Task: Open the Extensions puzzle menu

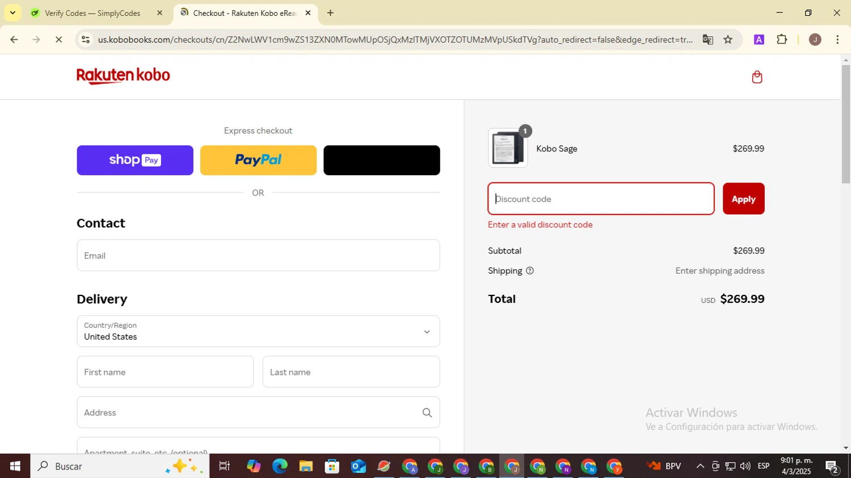Action: 782,40
